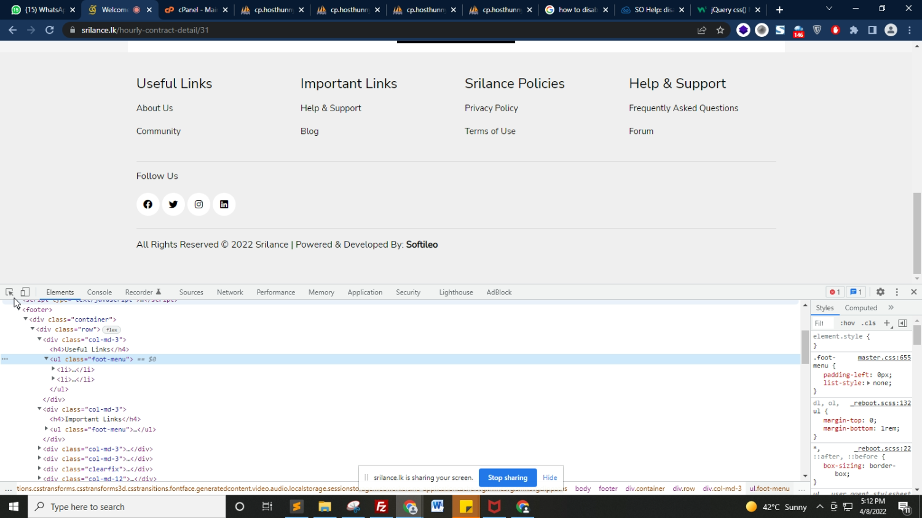Open the Facebook footer icon

[148, 205]
